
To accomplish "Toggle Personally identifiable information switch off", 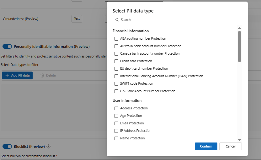I will click(7, 47).
